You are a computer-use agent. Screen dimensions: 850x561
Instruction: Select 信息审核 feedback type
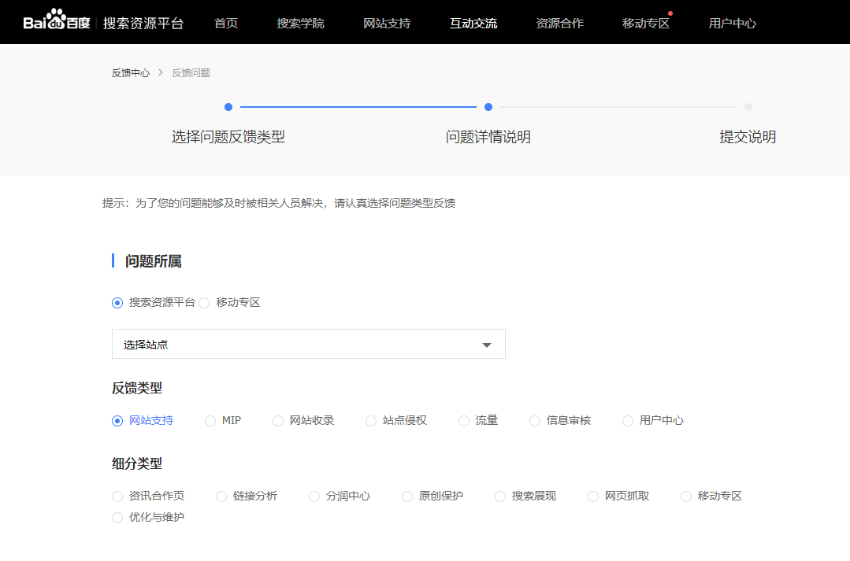[535, 421]
